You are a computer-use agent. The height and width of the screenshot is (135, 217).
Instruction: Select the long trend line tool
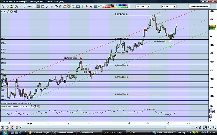point(25,7)
